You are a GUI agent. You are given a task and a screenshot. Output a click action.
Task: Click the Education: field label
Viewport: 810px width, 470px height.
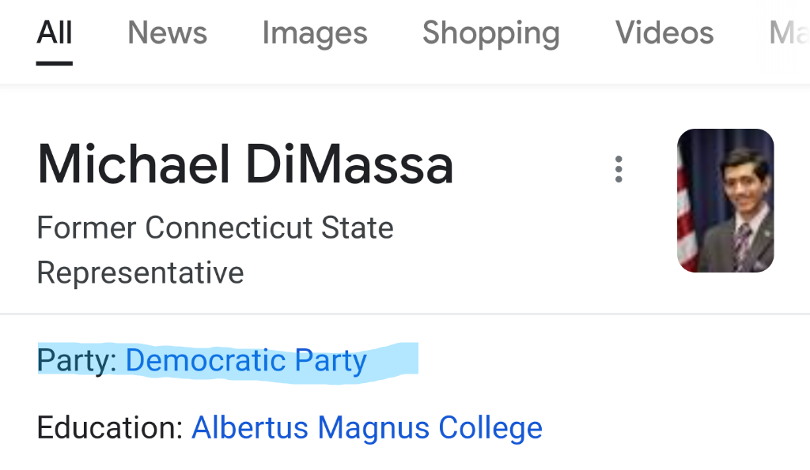pos(109,428)
